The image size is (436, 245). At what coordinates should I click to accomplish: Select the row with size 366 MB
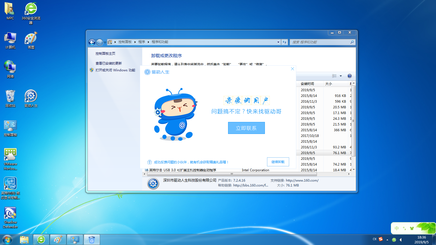coord(324,130)
